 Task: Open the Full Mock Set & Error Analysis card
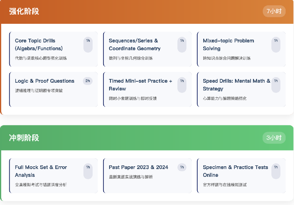[x=47, y=176]
